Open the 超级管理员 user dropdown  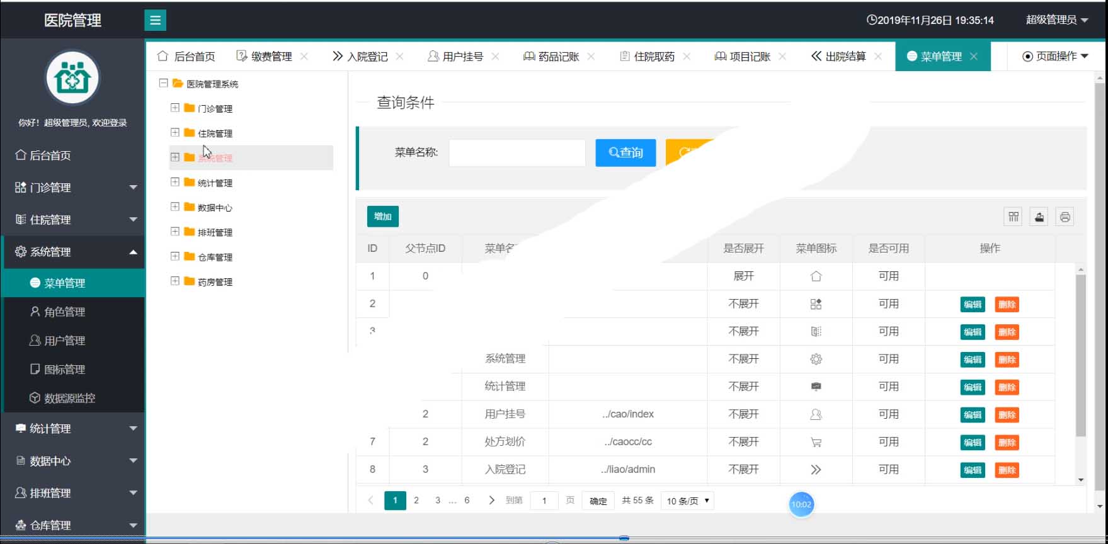click(1056, 20)
